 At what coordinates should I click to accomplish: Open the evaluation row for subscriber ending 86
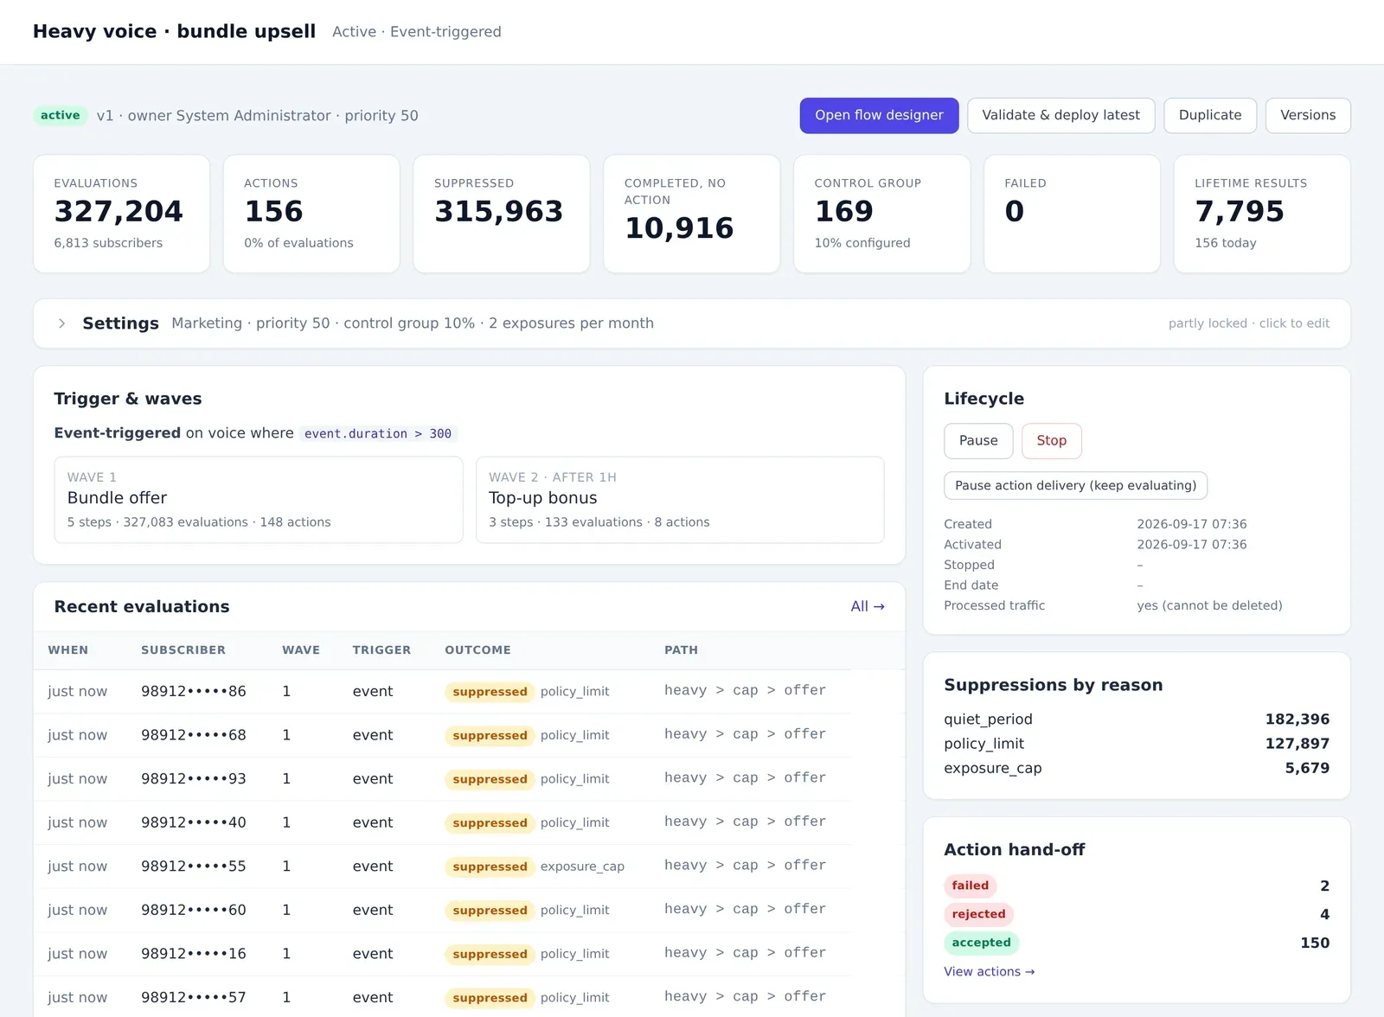tap(442, 691)
